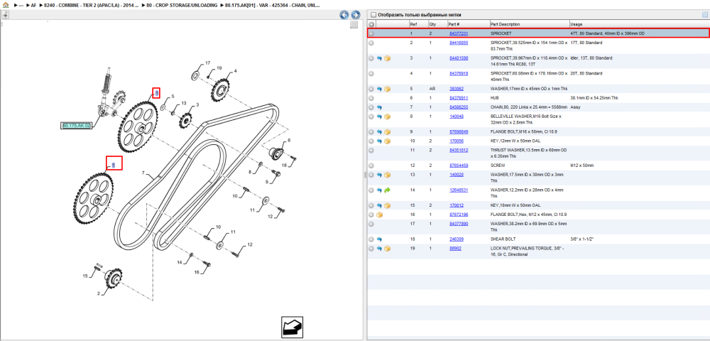Go to previous diagram with back arrow

[x=344, y=15]
